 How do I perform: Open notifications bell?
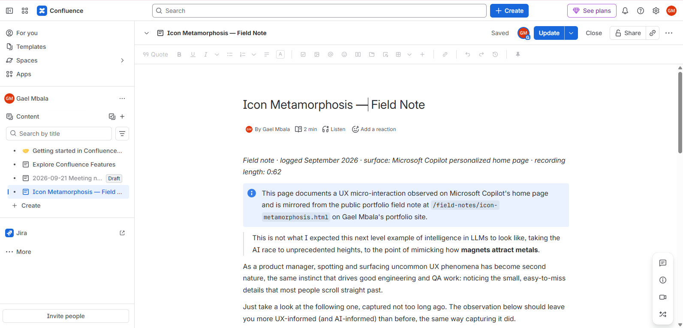pos(625,11)
